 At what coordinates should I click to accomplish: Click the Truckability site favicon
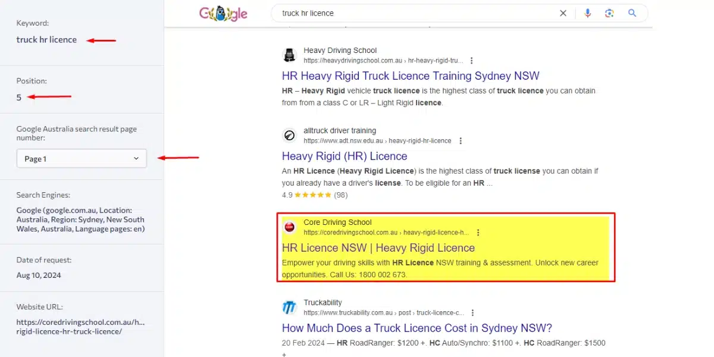click(x=289, y=308)
